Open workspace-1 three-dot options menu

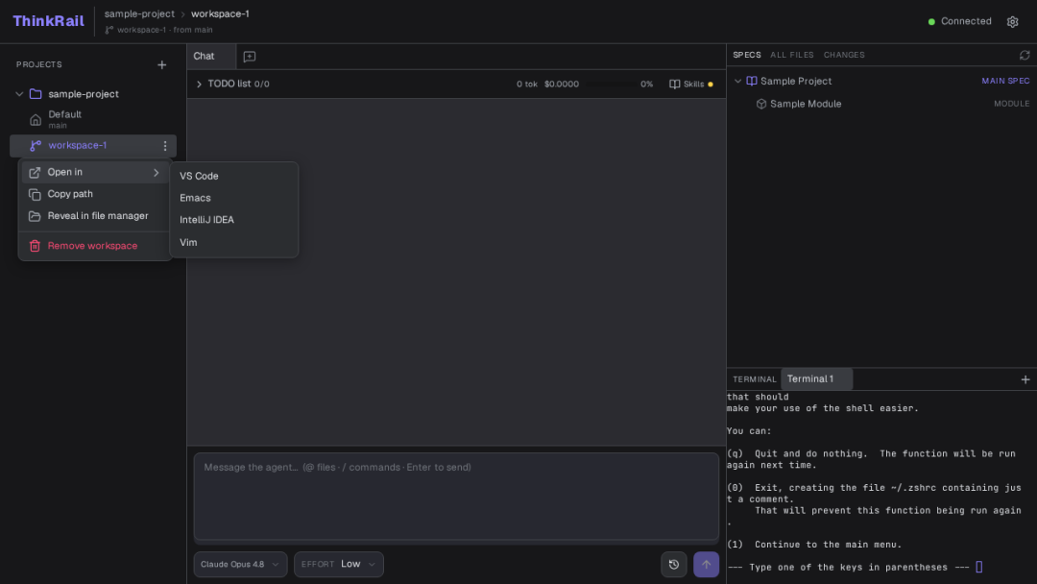pos(165,145)
